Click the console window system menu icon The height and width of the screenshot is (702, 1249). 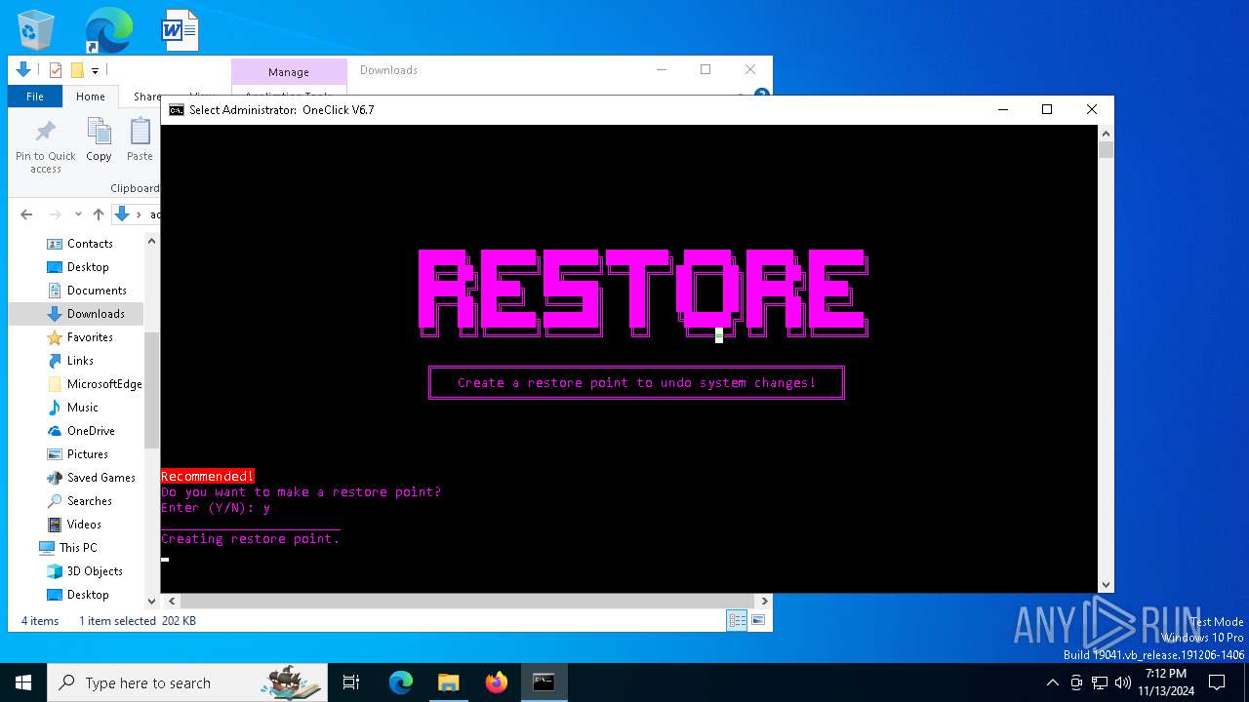(176, 110)
